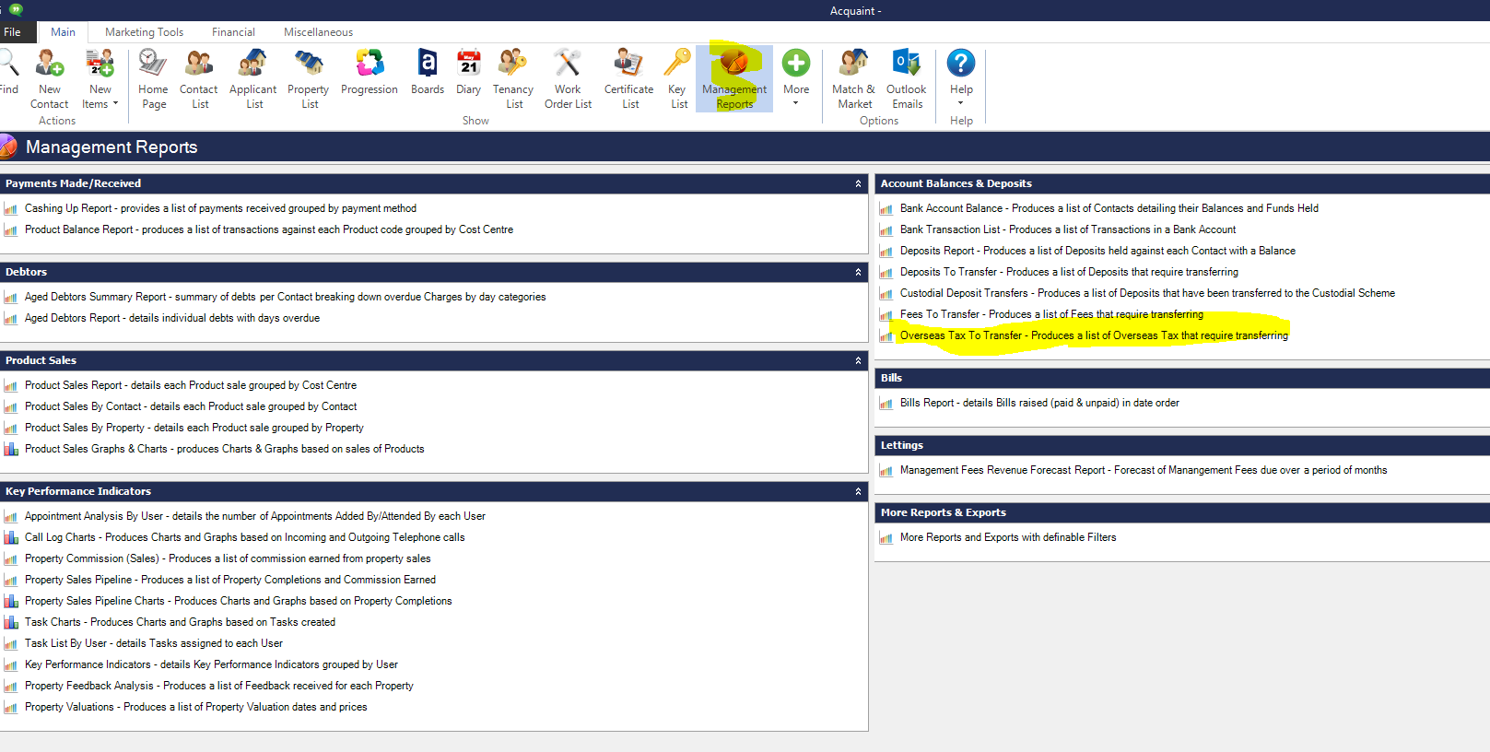Collapse the Payments Made/Received section
Image resolution: width=1490 pixels, height=752 pixels.
(858, 184)
